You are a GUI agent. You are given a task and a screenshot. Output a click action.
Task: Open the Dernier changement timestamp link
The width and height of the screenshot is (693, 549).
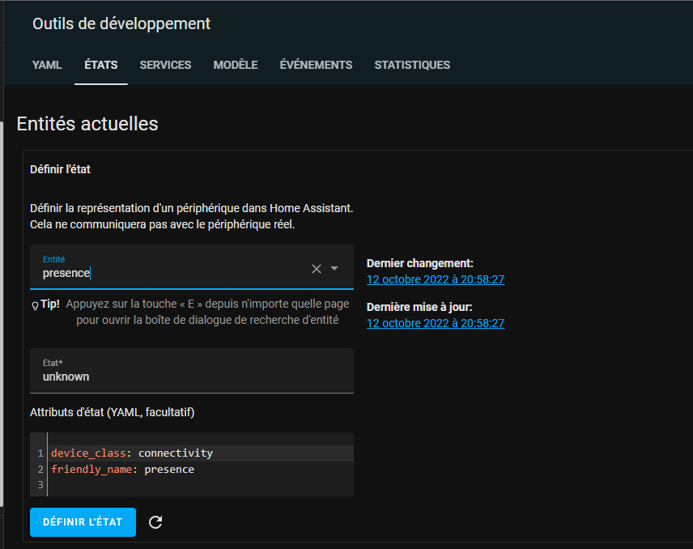click(436, 279)
